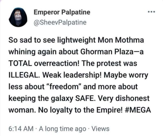The image size is (163, 136).
Task: Click the @SheevPalpatine handle
Action: coord(60,22)
